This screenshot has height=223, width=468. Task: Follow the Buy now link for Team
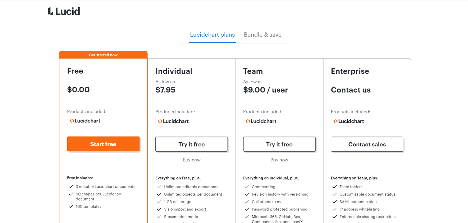[x=279, y=160]
